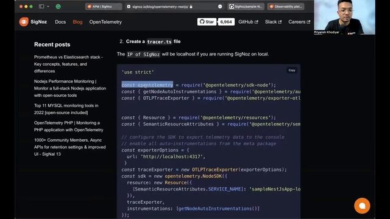Open the Docs menu item
Viewport: 390px width, 219px height.
click(60, 22)
